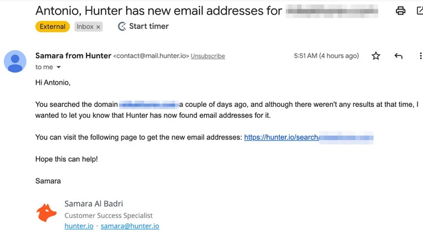
Task: Click the sender's avatar picture
Action: click(15, 61)
